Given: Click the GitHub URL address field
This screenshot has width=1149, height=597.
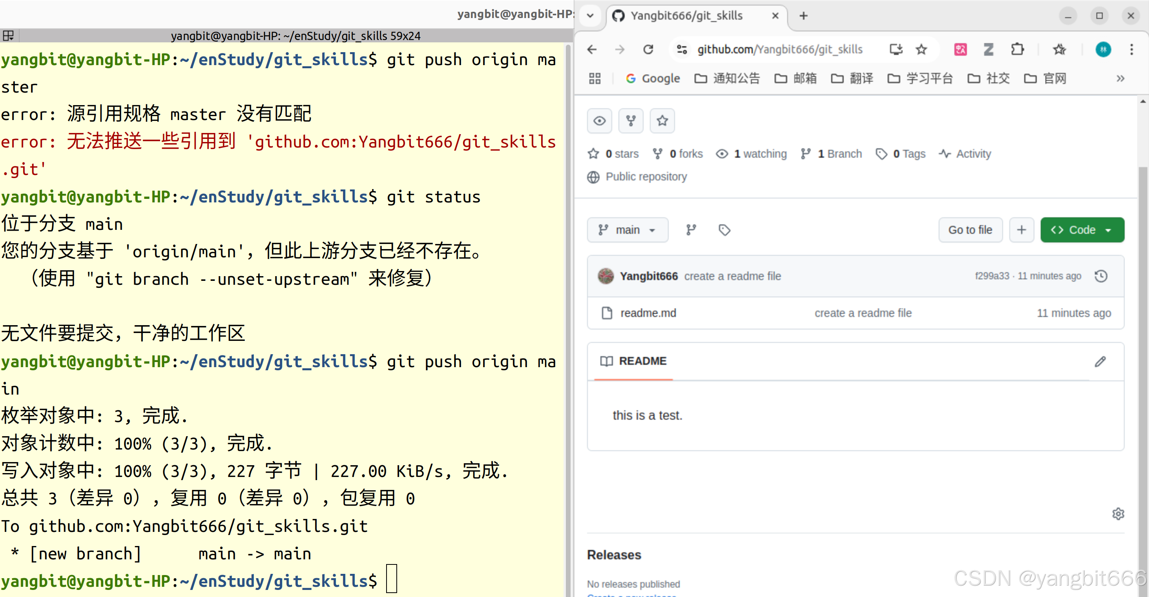Looking at the screenshot, I should point(780,49).
